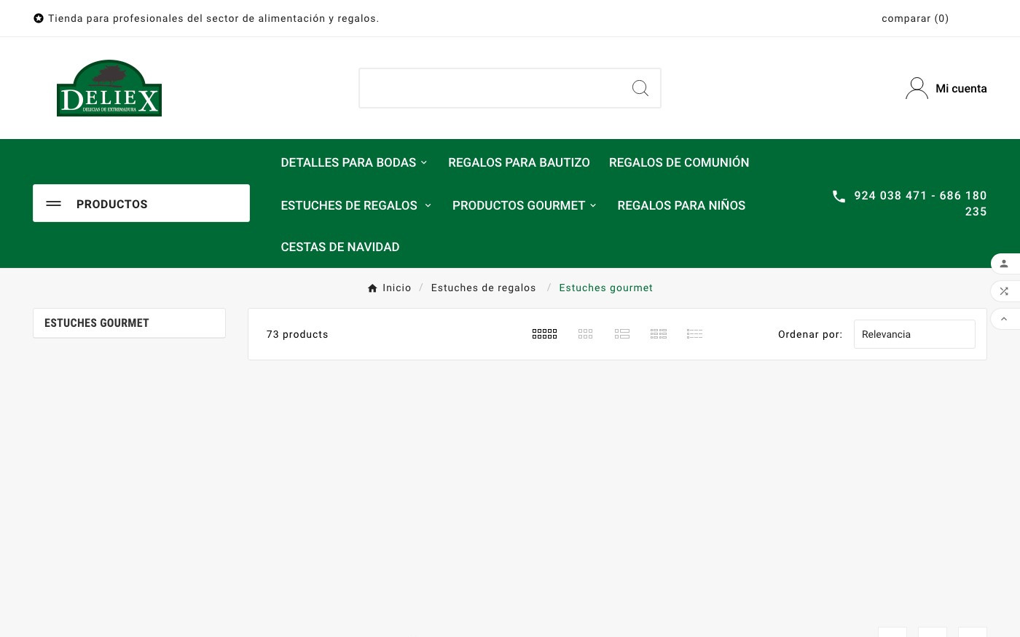The image size is (1020, 637).
Task: Click the Ordenar por label
Action: (x=810, y=334)
